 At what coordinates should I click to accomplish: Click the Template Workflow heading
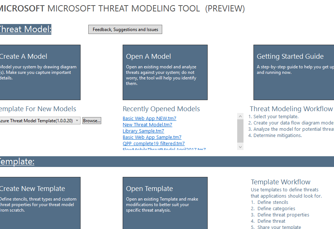(280, 182)
